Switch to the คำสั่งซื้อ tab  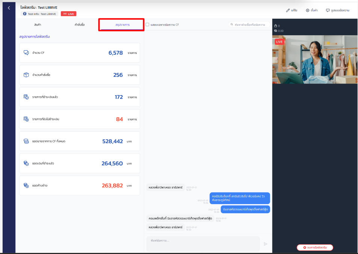pyautogui.click(x=80, y=24)
